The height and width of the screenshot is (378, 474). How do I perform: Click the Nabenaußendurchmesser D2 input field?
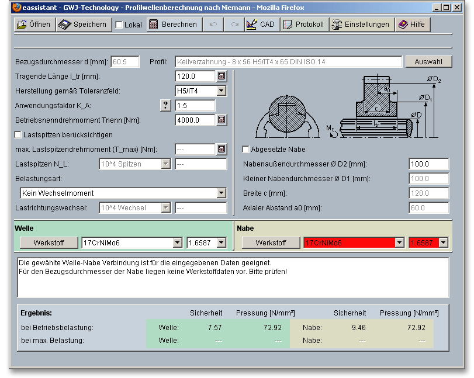(x=428, y=164)
